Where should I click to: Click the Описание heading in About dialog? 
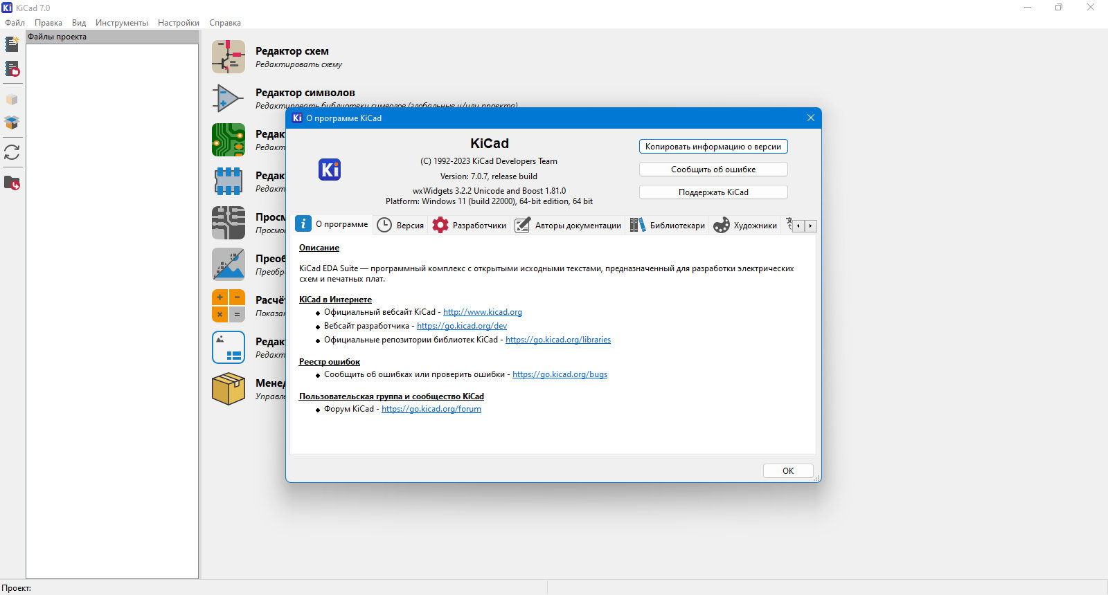[x=319, y=248]
